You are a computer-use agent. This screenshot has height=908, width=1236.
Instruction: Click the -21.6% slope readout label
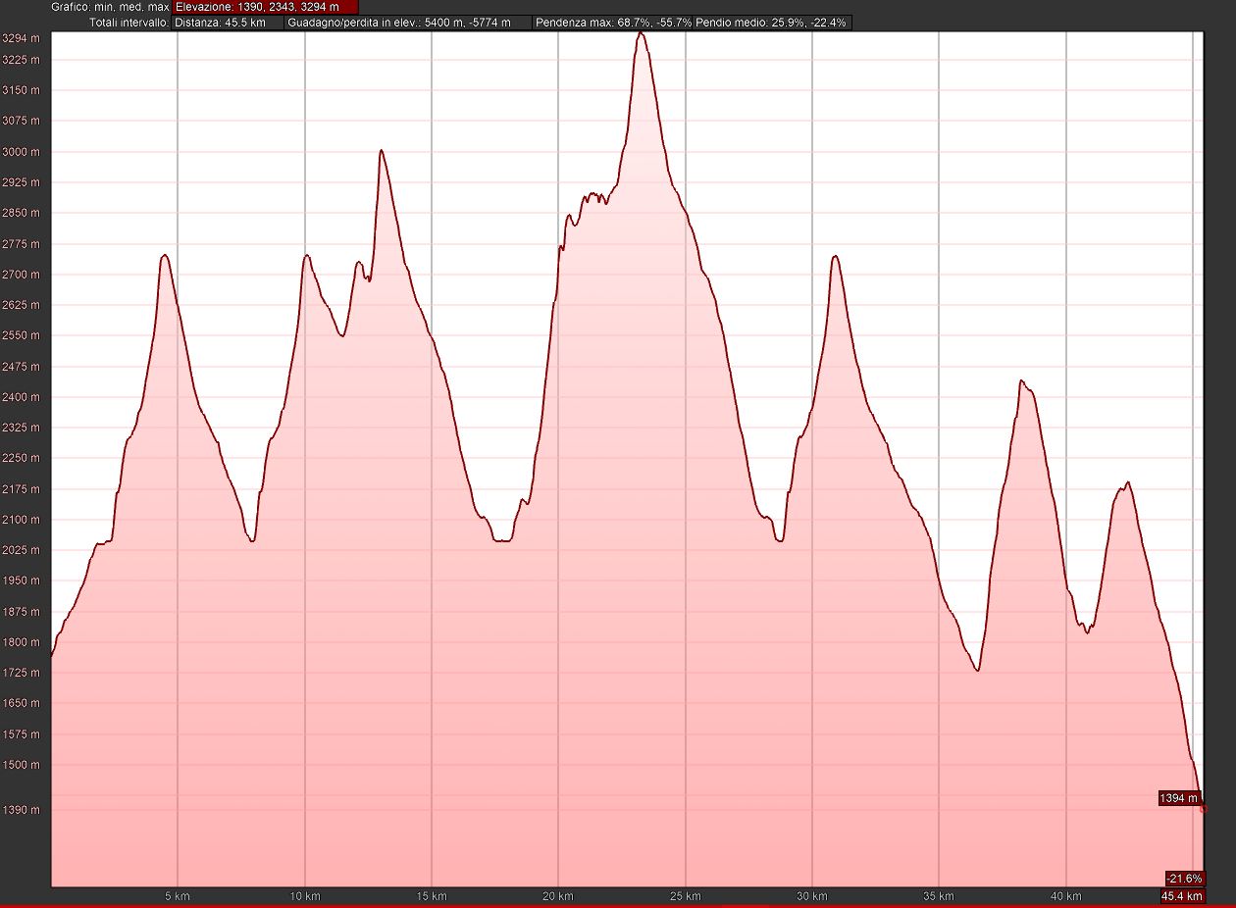pyautogui.click(x=1183, y=878)
